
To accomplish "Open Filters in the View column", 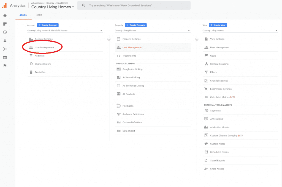I will coord(240,72).
